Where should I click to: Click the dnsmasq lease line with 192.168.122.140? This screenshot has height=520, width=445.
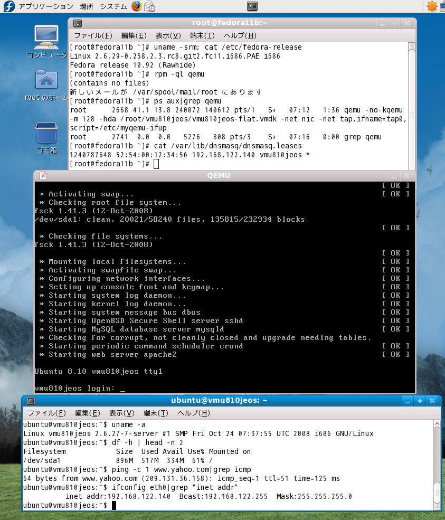point(190,155)
